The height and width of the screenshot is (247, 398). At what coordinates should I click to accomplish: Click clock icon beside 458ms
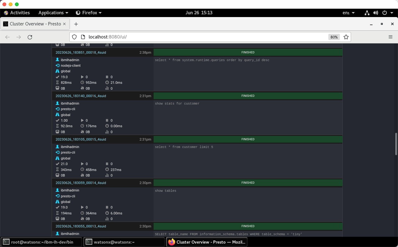pos(82,170)
